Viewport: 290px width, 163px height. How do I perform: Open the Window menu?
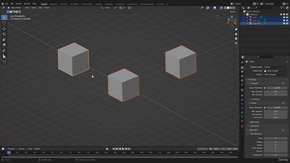point(27,4)
